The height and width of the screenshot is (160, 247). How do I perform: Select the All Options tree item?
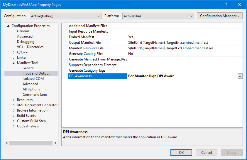[31, 89]
